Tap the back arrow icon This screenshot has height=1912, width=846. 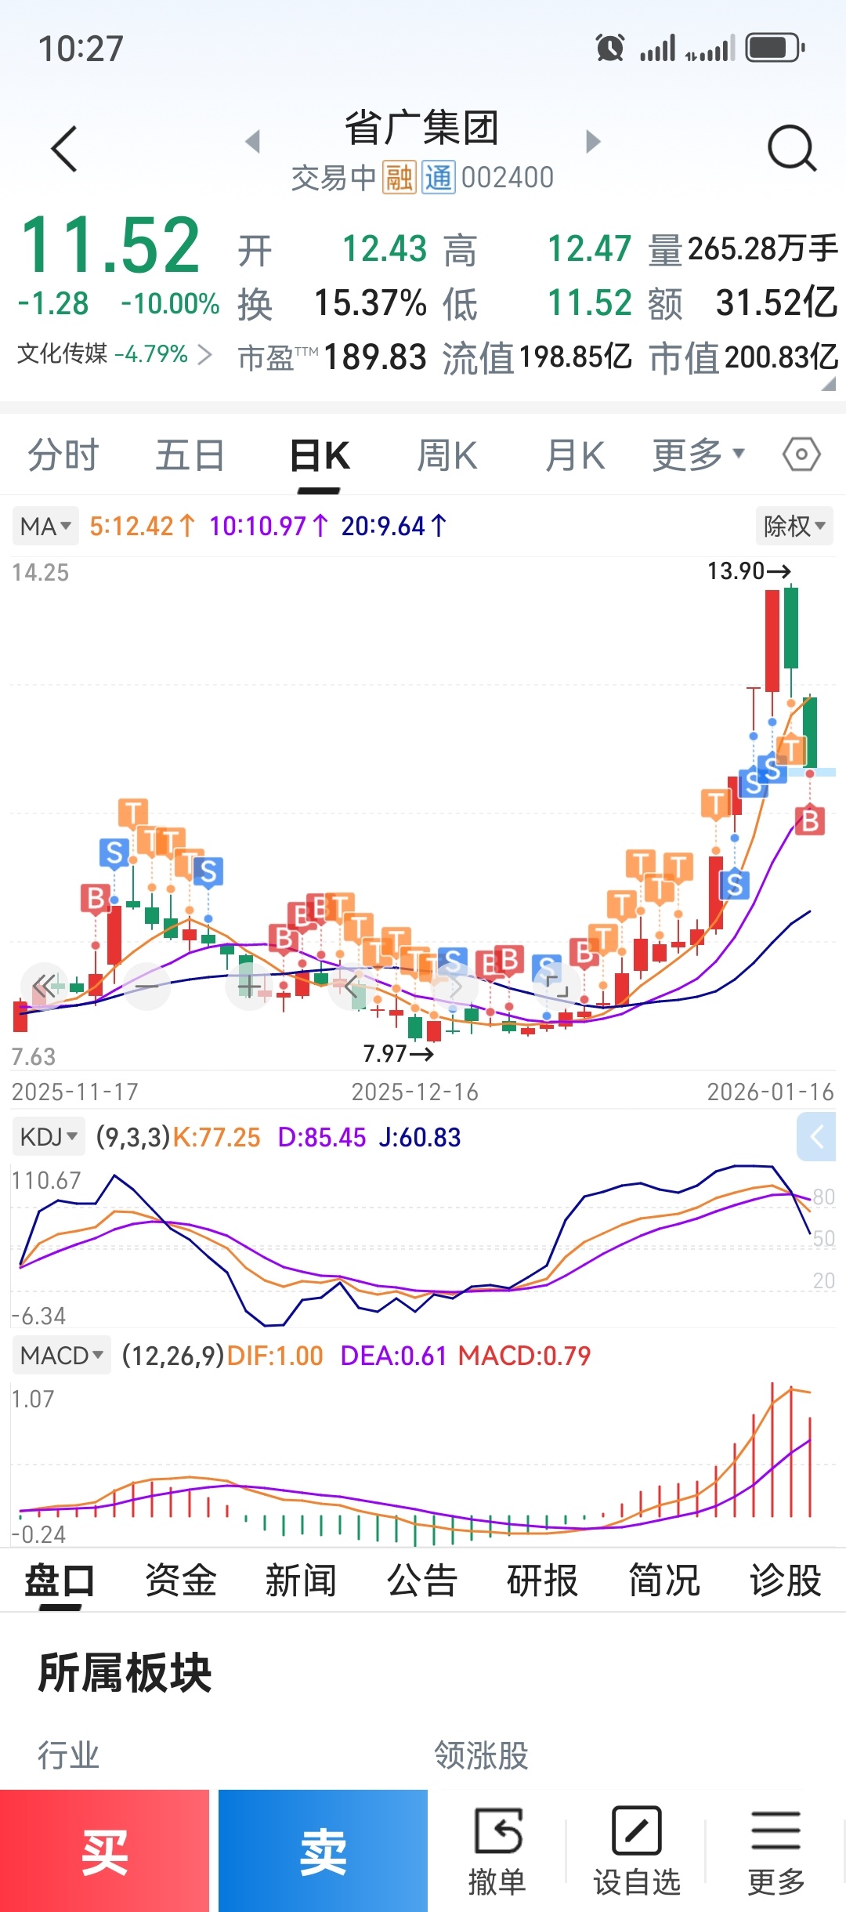[64, 148]
